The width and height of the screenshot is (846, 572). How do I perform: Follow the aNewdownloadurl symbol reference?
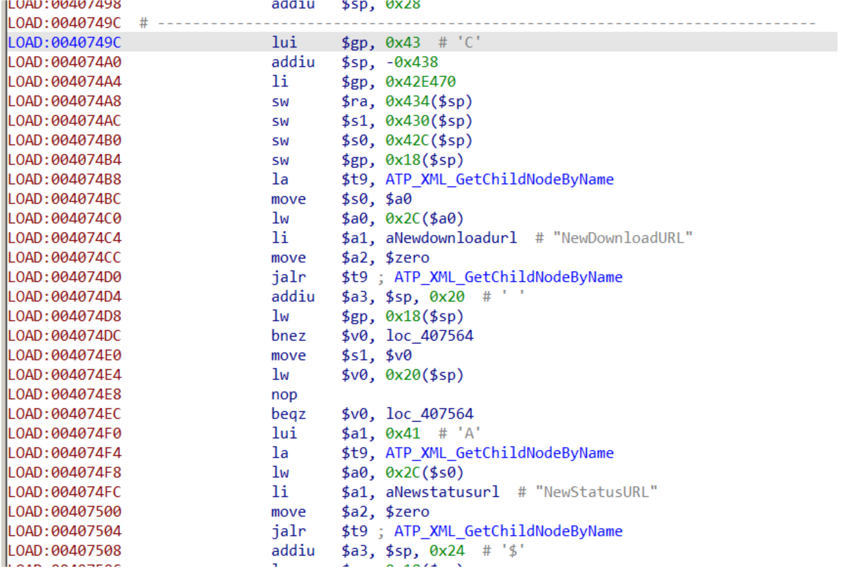tap(451, 238)
